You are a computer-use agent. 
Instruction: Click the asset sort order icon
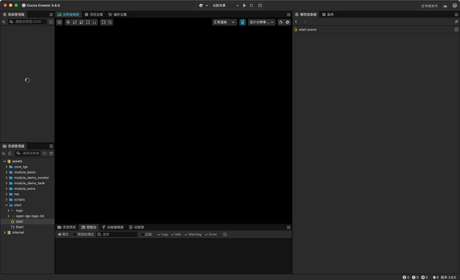(10, 153)
